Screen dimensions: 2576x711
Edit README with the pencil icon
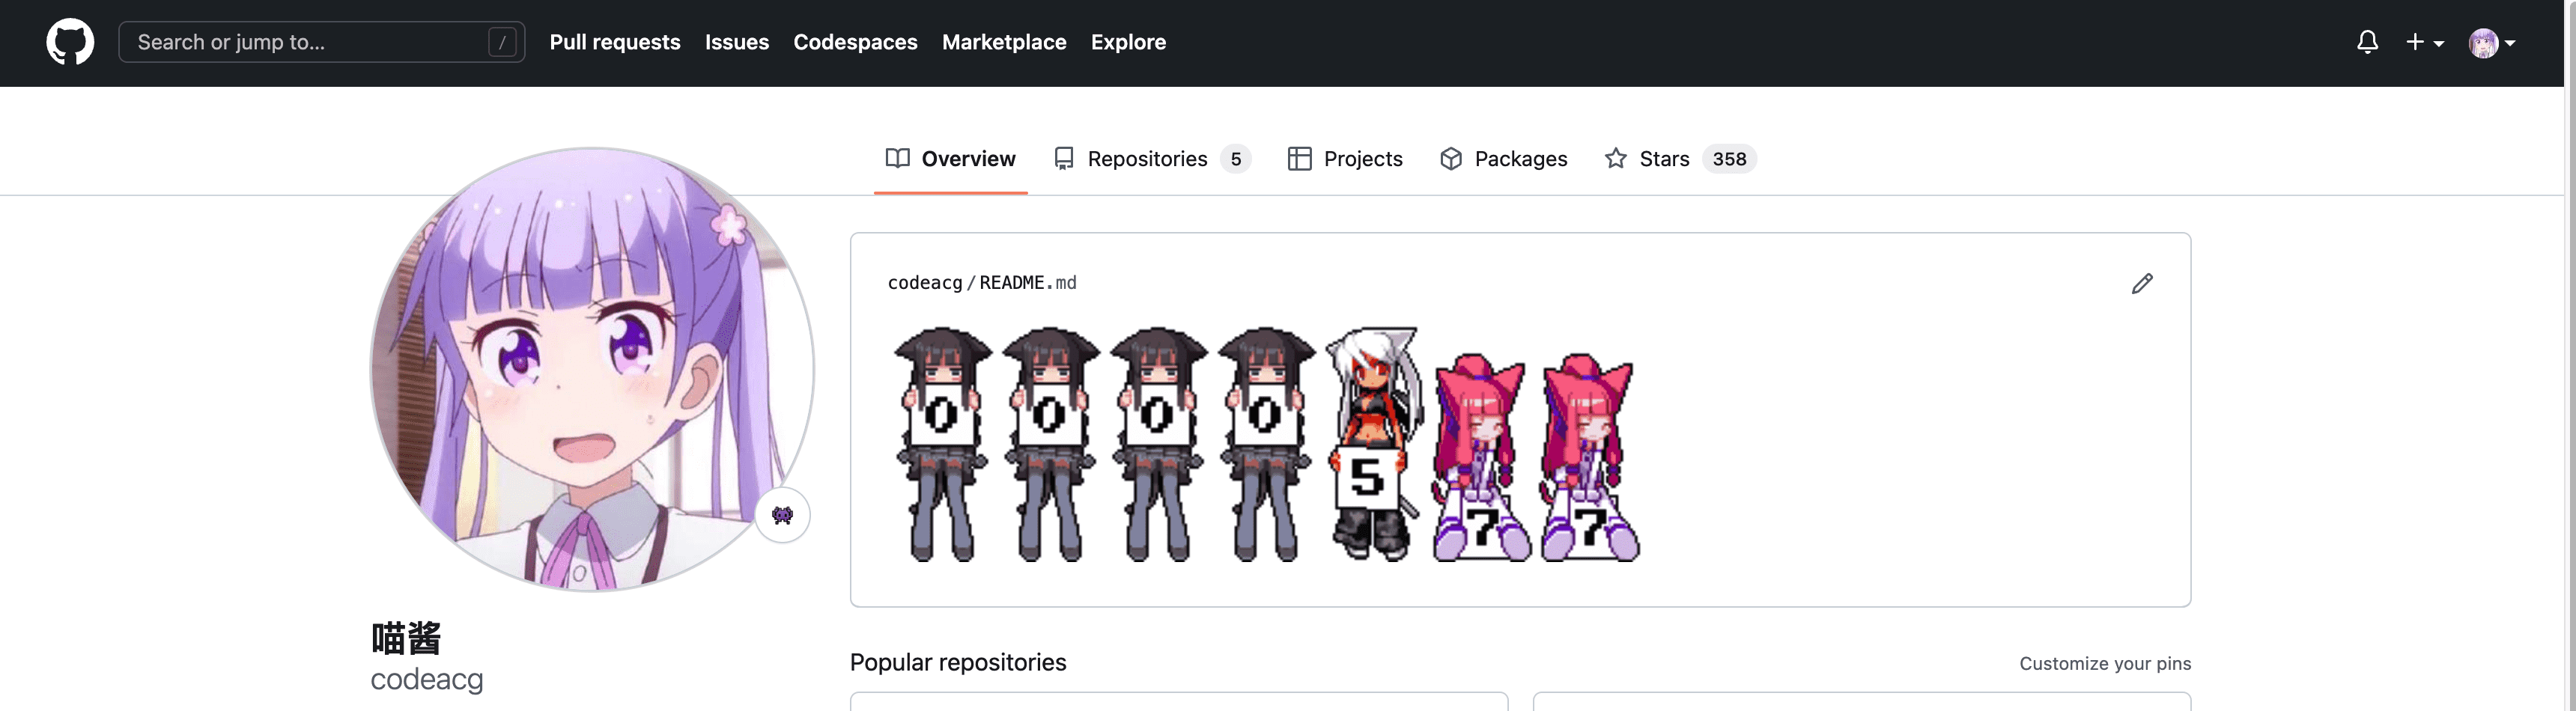(2141, 284)
